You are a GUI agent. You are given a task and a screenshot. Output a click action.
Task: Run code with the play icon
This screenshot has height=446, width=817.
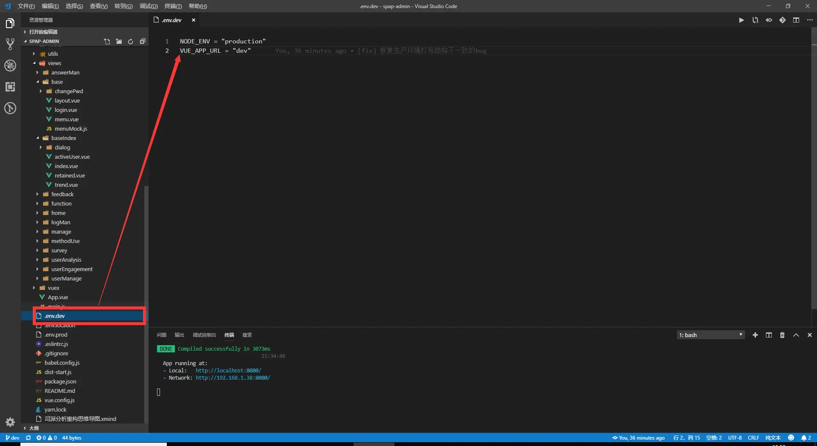pyautogui.click(x=741, y=20)
